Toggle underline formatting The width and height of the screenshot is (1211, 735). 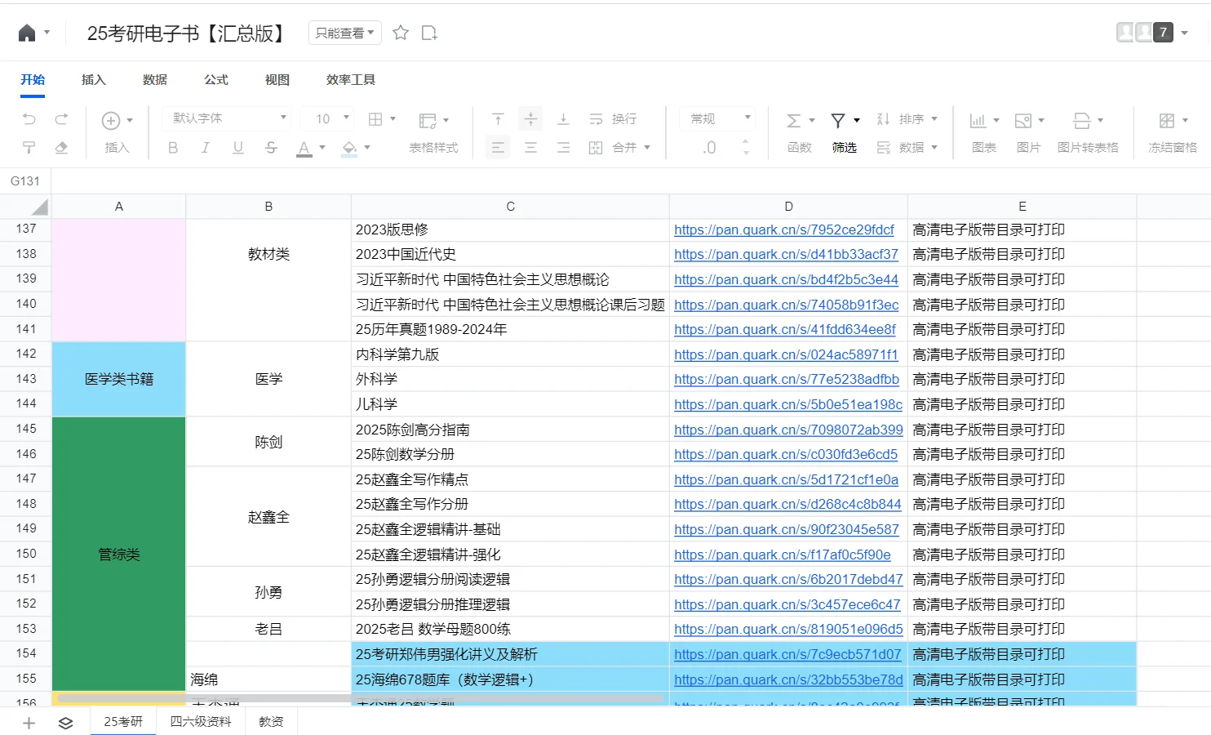pos(238,148)
